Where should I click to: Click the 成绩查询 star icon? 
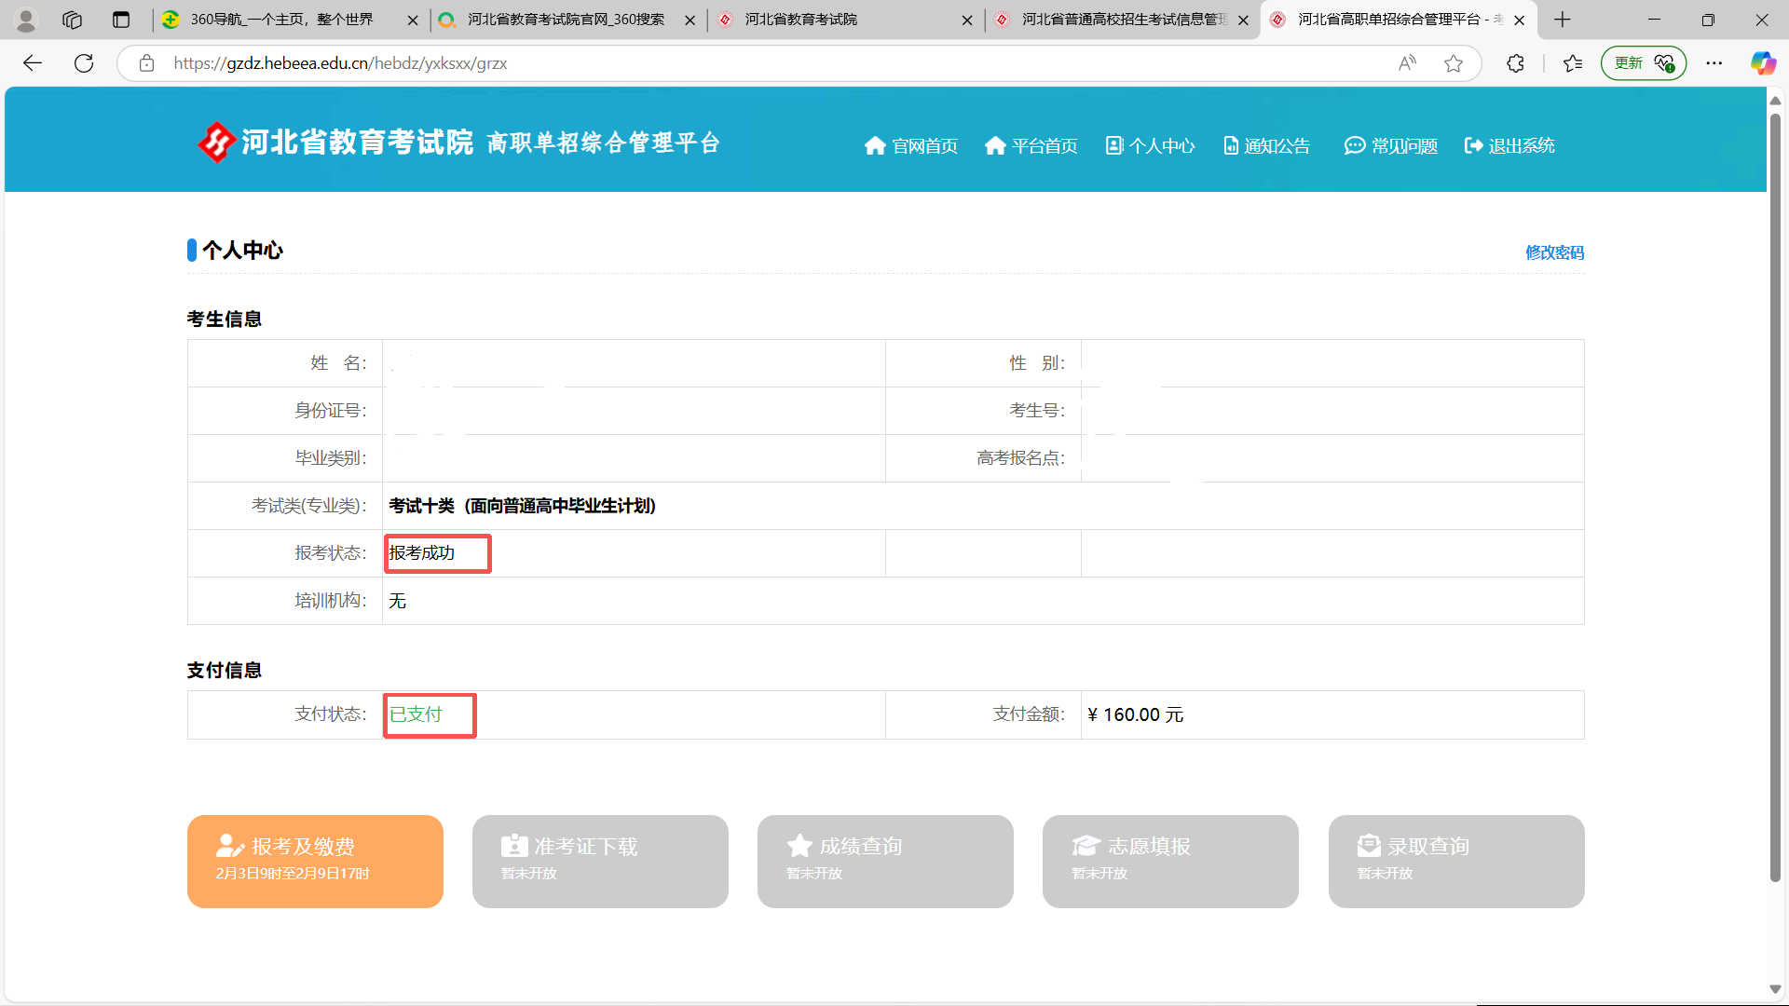click(x=799, y=845)
